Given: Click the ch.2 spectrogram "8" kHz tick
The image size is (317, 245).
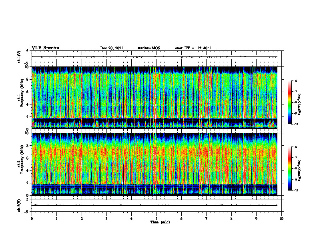Looking at the screenshot, I should point(28,146).
